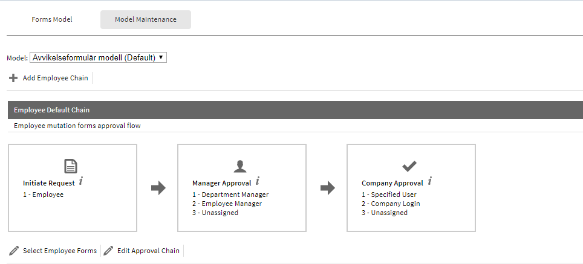Click the checkmark icon in Company Approval
583x264 pixels.
coord(409,166)
